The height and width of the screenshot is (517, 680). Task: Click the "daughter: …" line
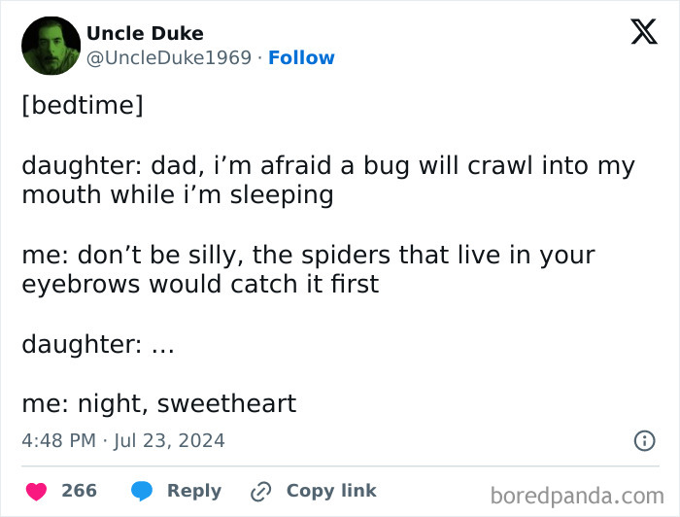tap(97, 344)
